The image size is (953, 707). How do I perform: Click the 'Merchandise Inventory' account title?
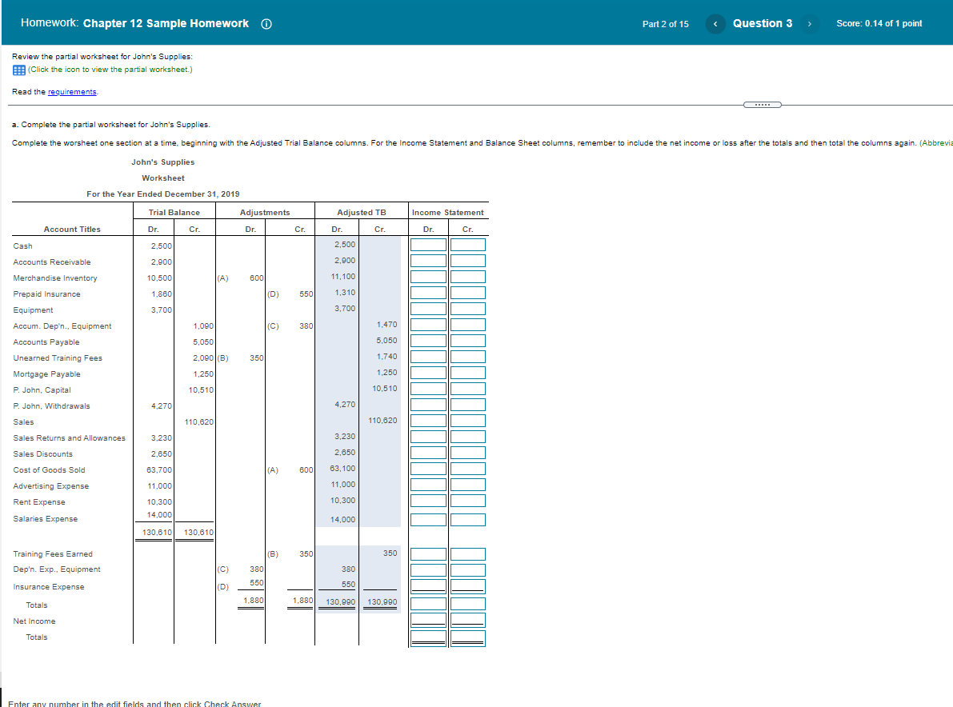(55, 278)
